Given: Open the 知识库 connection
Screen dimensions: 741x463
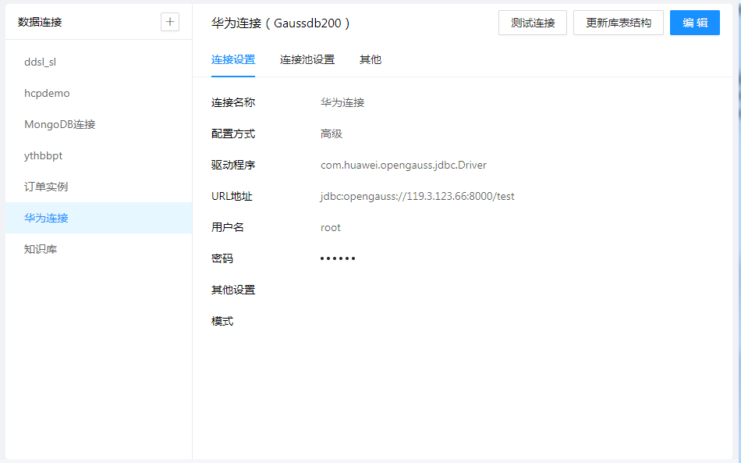Looking at the screenshot, I should click(x=41, y=249).
